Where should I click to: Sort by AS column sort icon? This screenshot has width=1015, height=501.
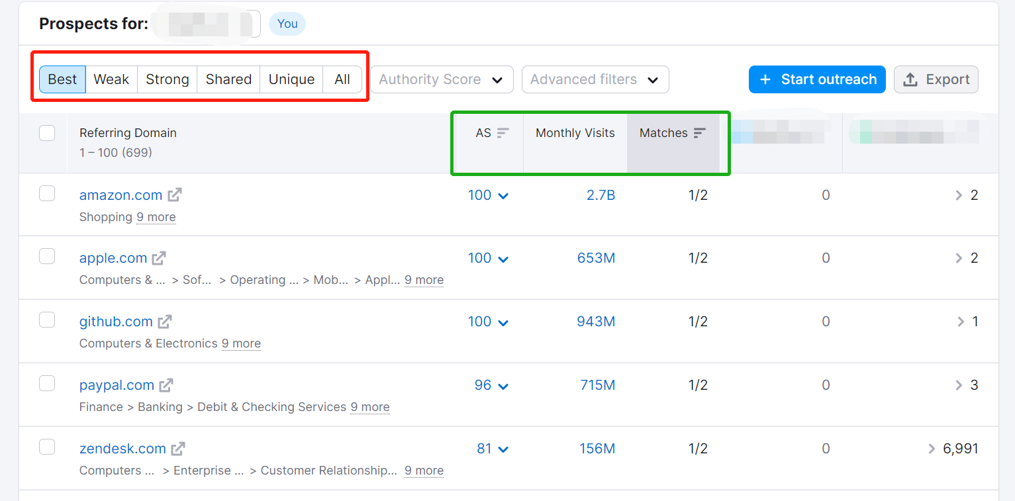[x=503, y=133]
